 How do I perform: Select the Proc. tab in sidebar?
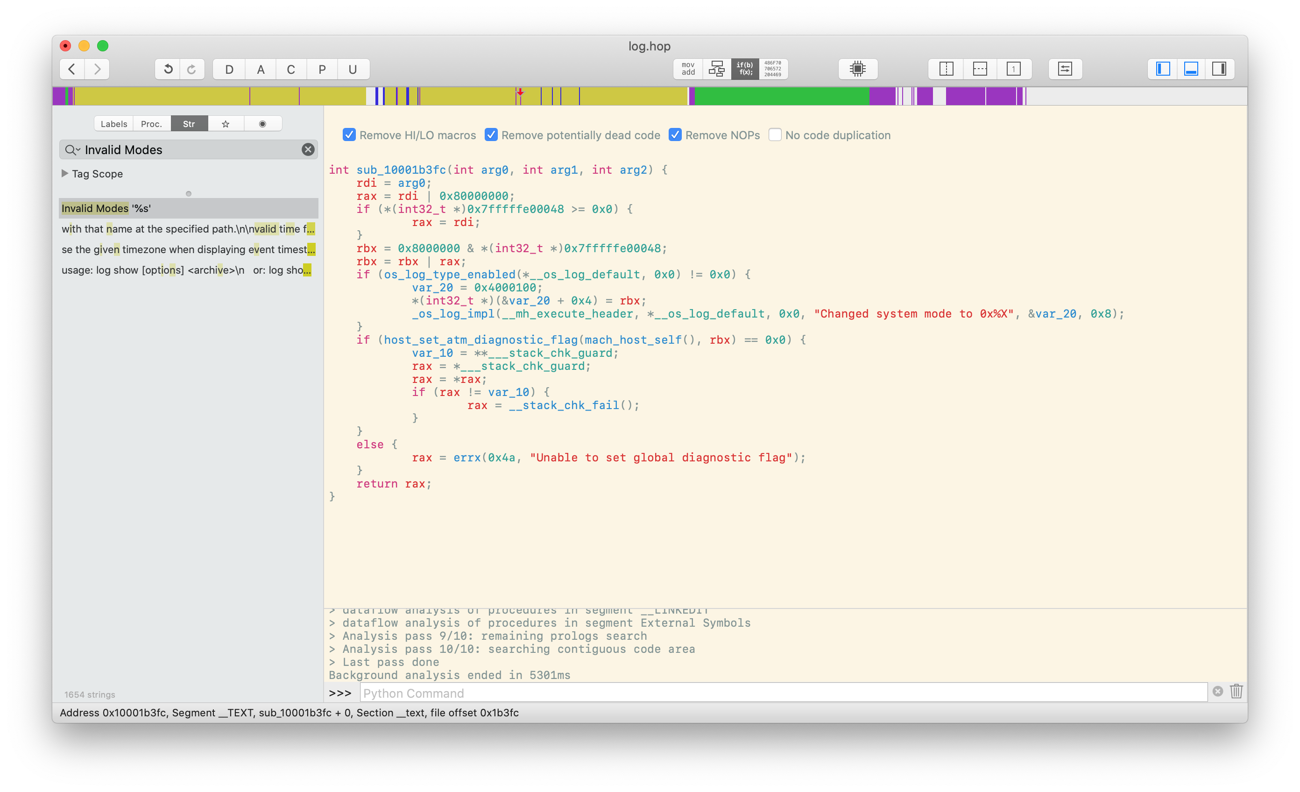point(151,122)
